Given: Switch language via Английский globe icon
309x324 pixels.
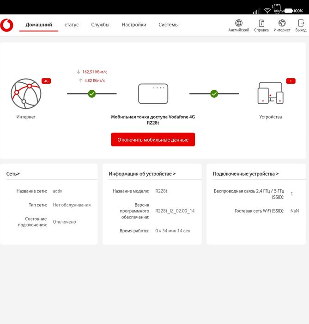Looking at the screenshot, I should [x=239, y=23].
